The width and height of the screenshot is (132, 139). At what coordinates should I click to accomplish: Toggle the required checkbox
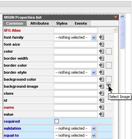click(56, 121)
